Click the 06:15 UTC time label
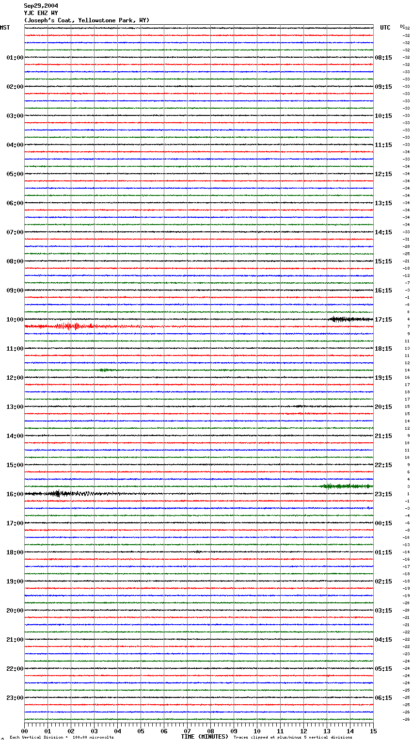412x744 pixels. [x=383, y=698]
